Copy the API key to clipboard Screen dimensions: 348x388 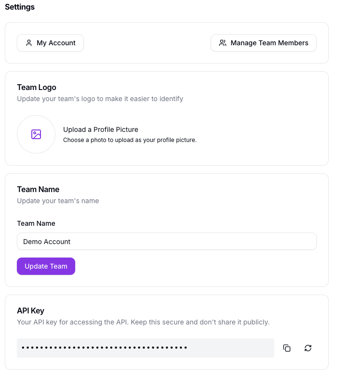[x=287, y=348]
